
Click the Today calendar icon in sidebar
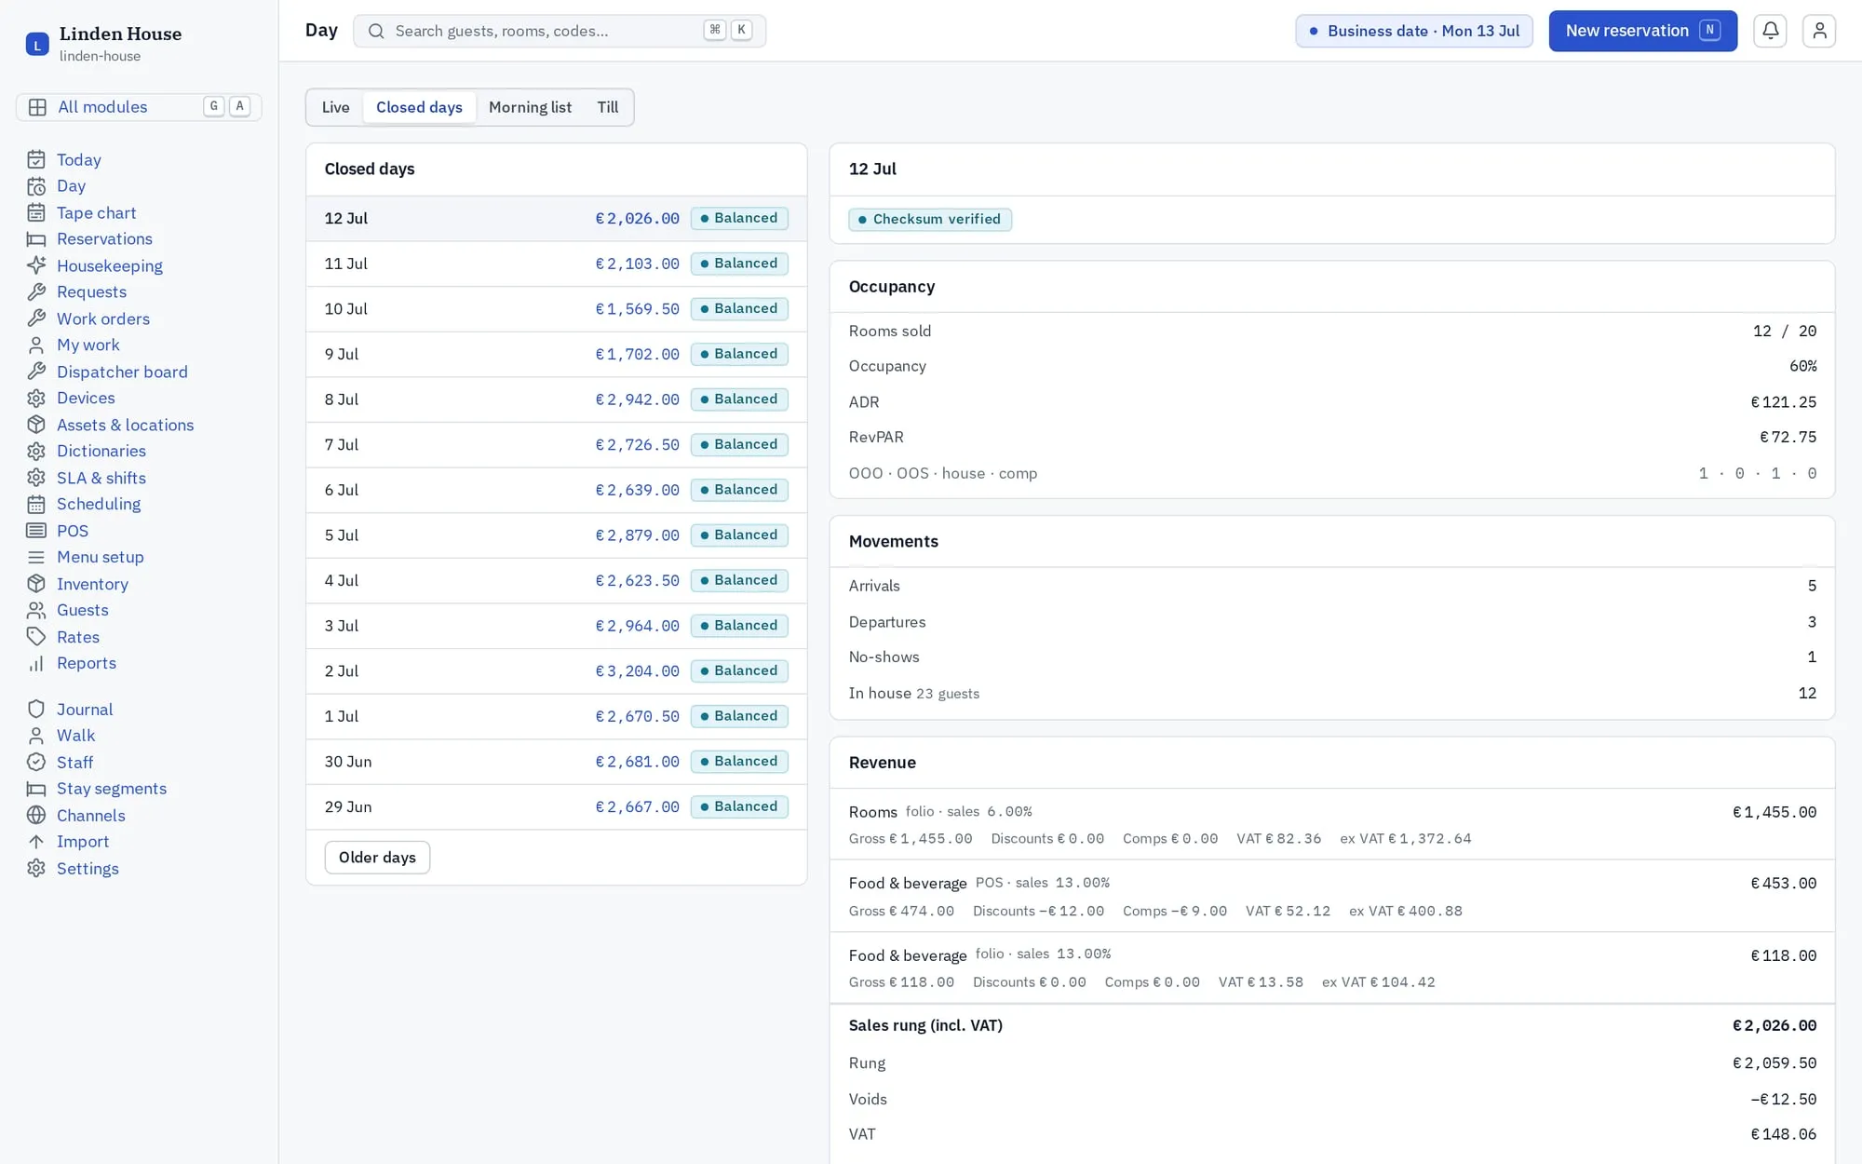click(x=36, y=160)
